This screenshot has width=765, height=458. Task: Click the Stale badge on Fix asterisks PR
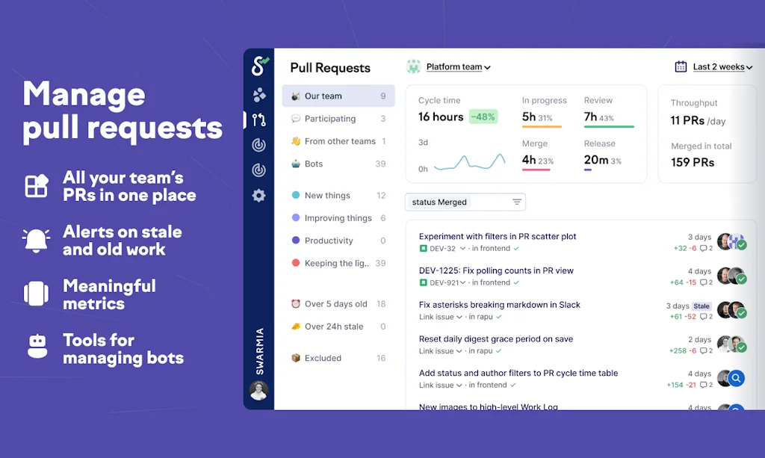point(701,306)
